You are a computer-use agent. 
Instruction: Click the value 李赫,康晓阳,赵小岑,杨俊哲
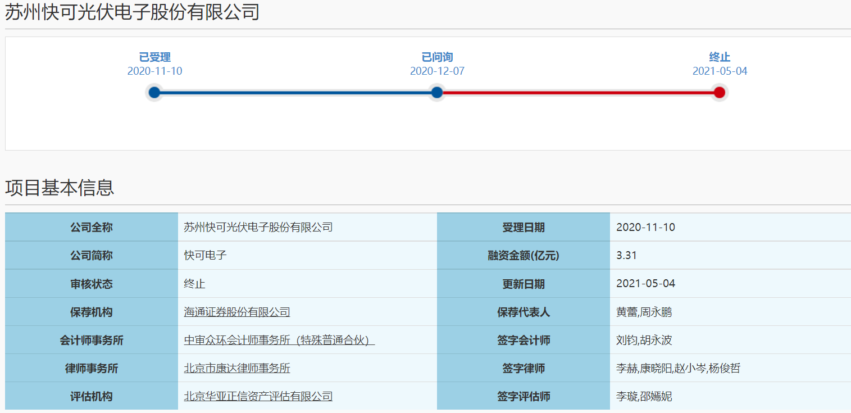point(679,368)
